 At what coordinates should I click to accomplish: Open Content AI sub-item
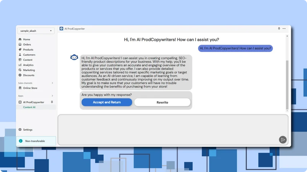tap(29, 107)
